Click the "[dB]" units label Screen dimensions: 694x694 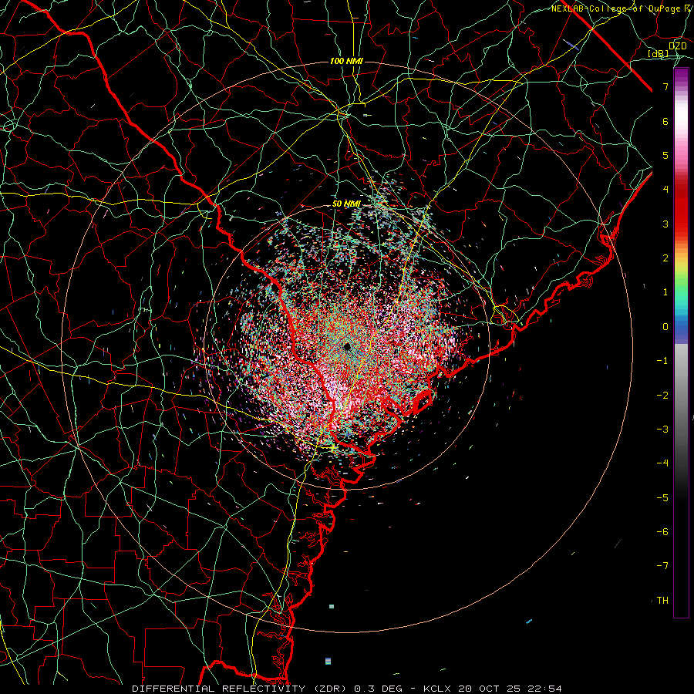[659, 53]
